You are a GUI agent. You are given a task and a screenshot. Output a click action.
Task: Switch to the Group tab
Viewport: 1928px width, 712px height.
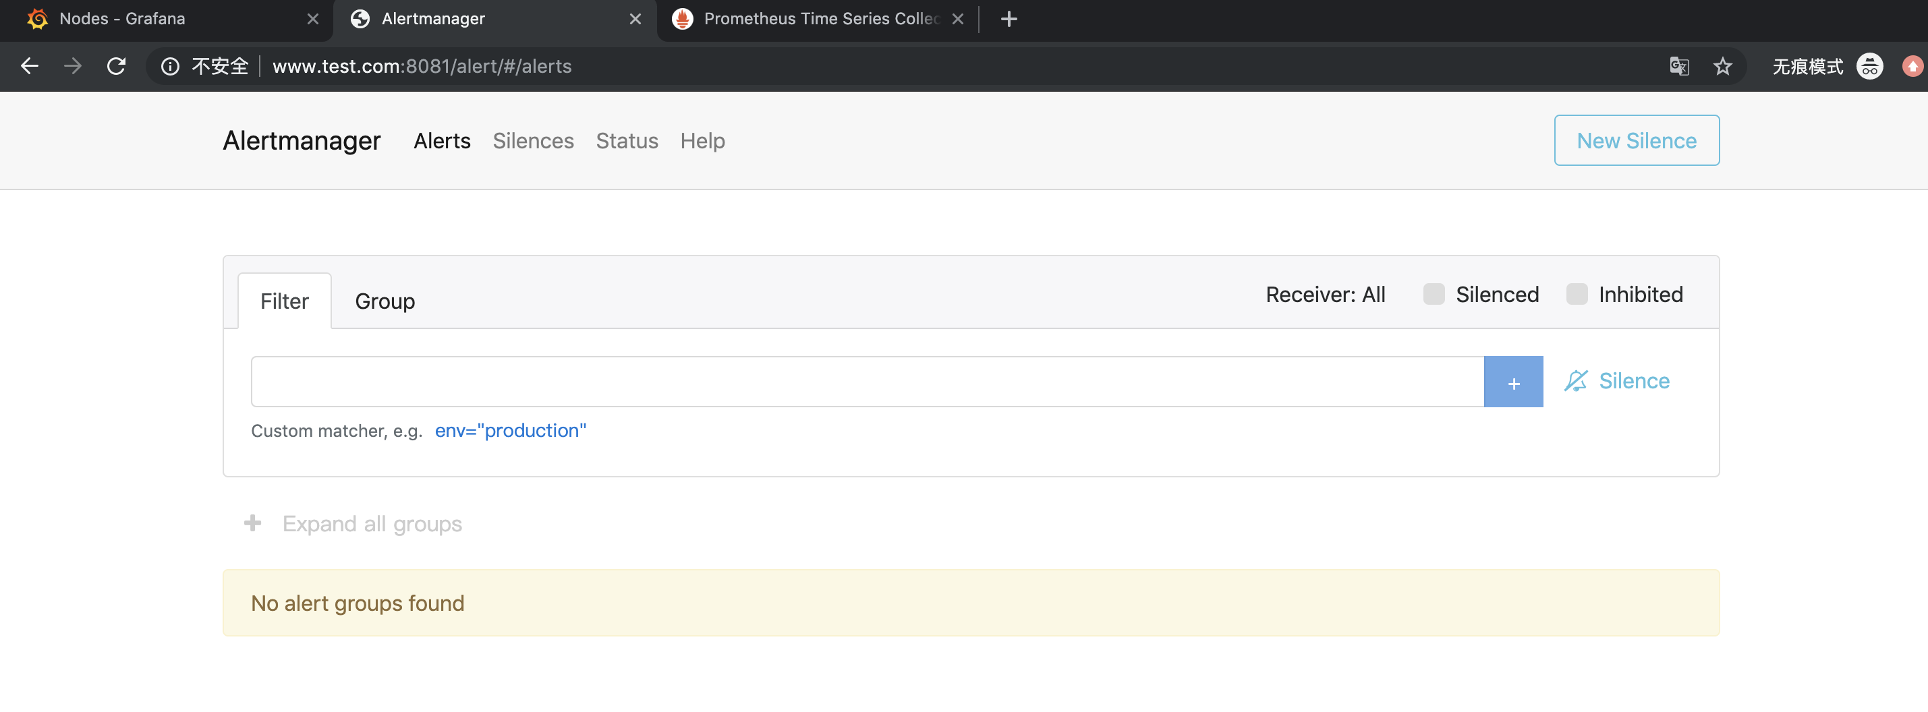click(x=385, y=301)
